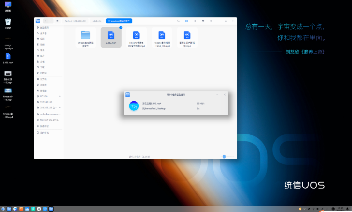
Task: Open the volume tray icon
Action: [x=318, y=209]
